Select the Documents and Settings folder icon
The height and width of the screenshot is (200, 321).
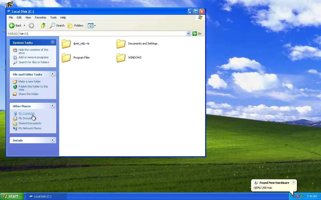(121, 44)
